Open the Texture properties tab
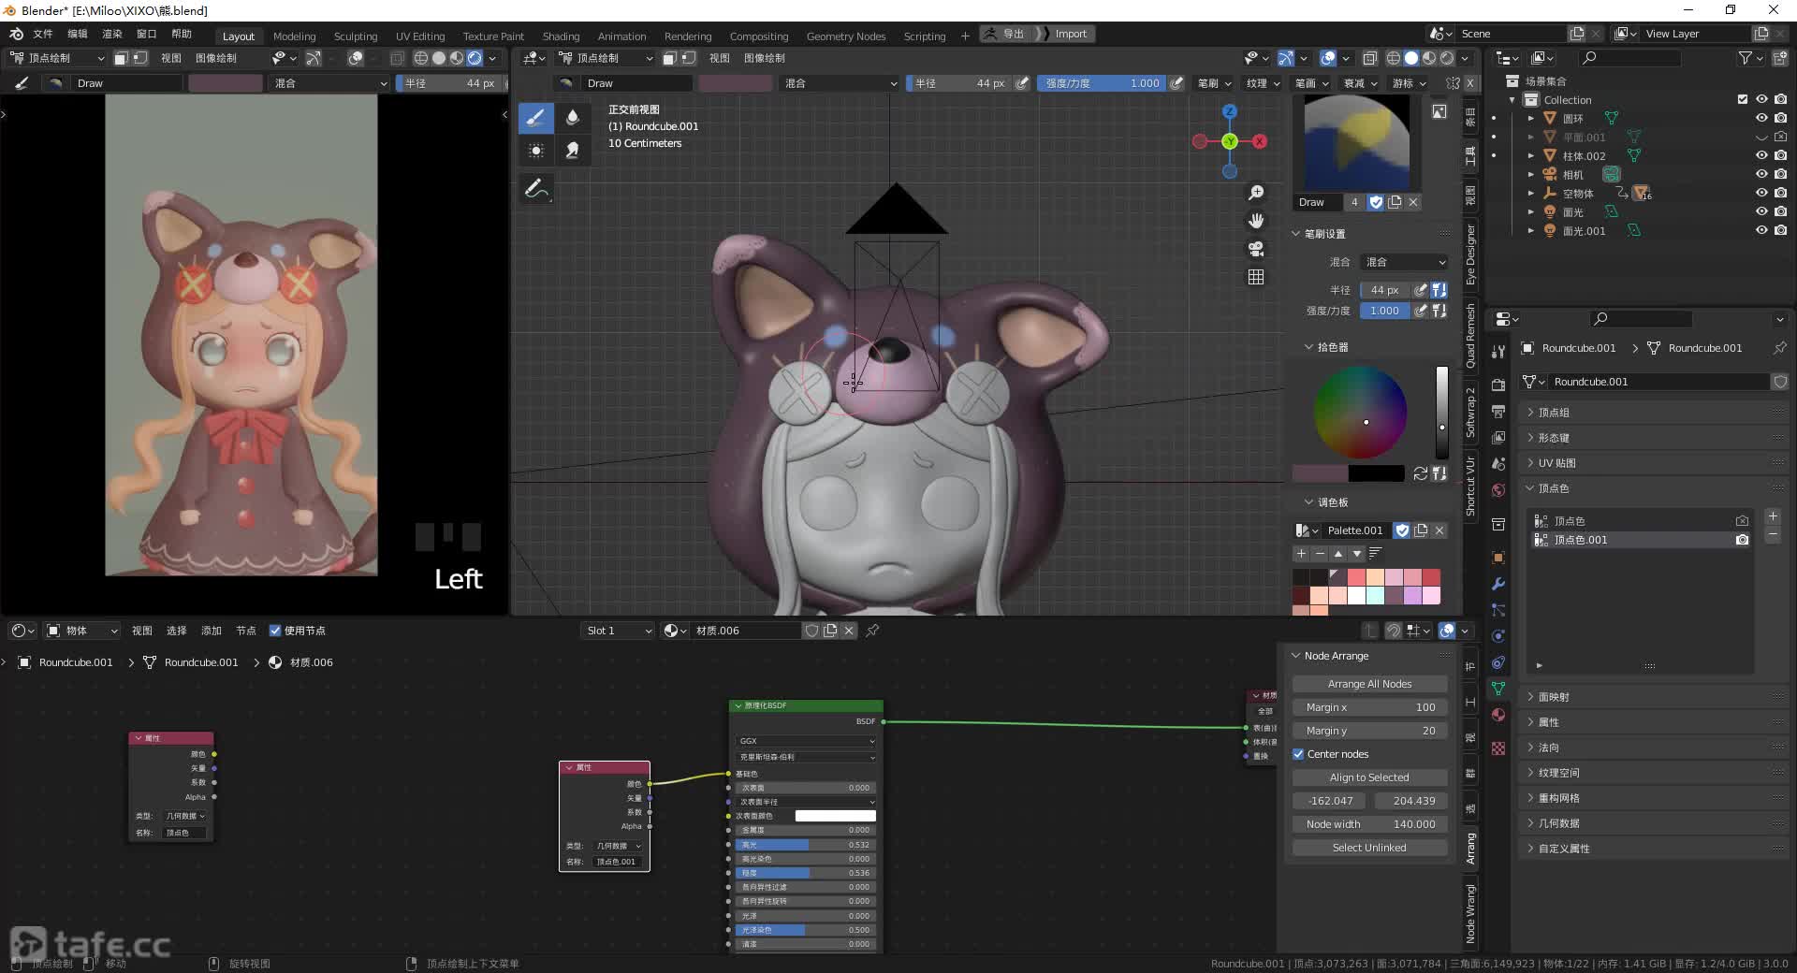The height and width of the screenshot is (973, 1797). [1498, 748]
